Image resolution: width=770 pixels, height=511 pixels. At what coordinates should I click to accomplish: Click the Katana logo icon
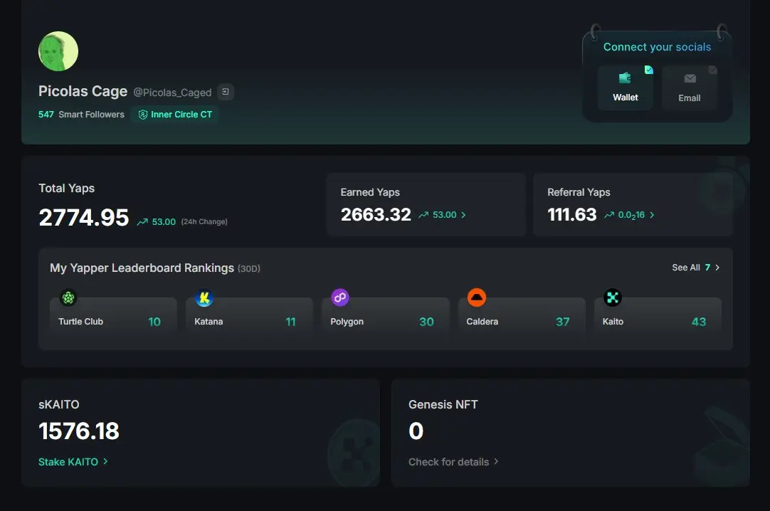pos(204,297)
